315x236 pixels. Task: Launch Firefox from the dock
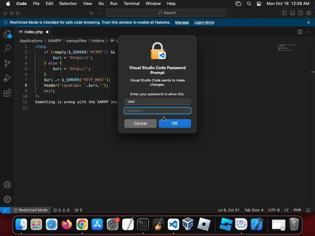(67, 224)
